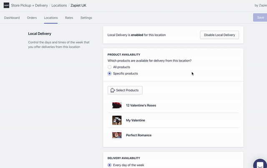Switch to the Dashboard tab
Image resolution: width=267 pixels, height=168 pixels.
coord(12,18)
